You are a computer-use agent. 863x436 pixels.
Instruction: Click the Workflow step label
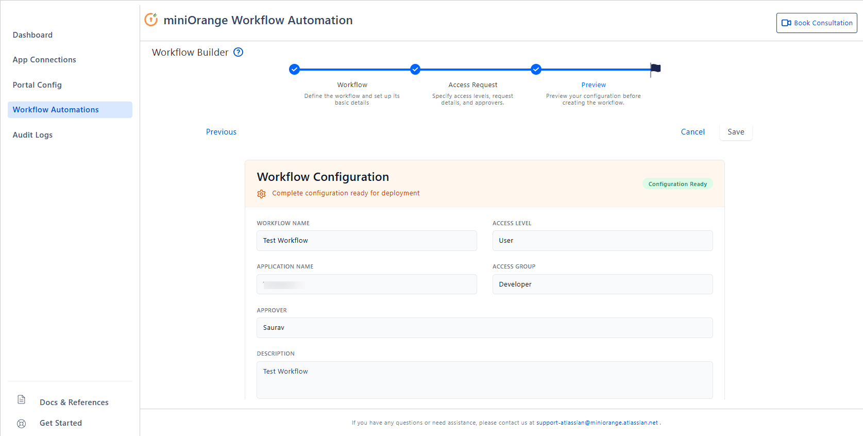pos(352,85)
